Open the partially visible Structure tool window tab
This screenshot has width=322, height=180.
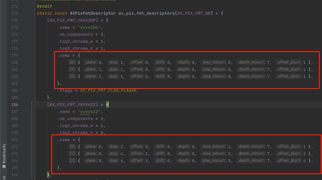point(4,177)
